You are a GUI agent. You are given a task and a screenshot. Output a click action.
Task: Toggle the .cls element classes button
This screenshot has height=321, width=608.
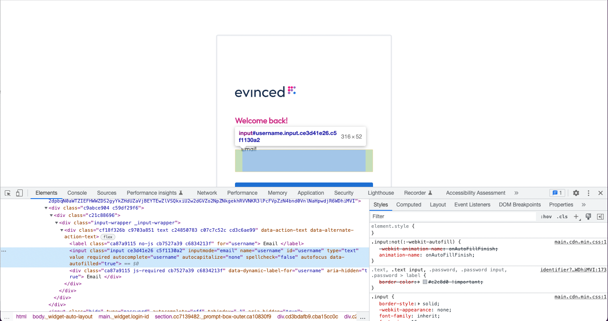pos(562,216)
